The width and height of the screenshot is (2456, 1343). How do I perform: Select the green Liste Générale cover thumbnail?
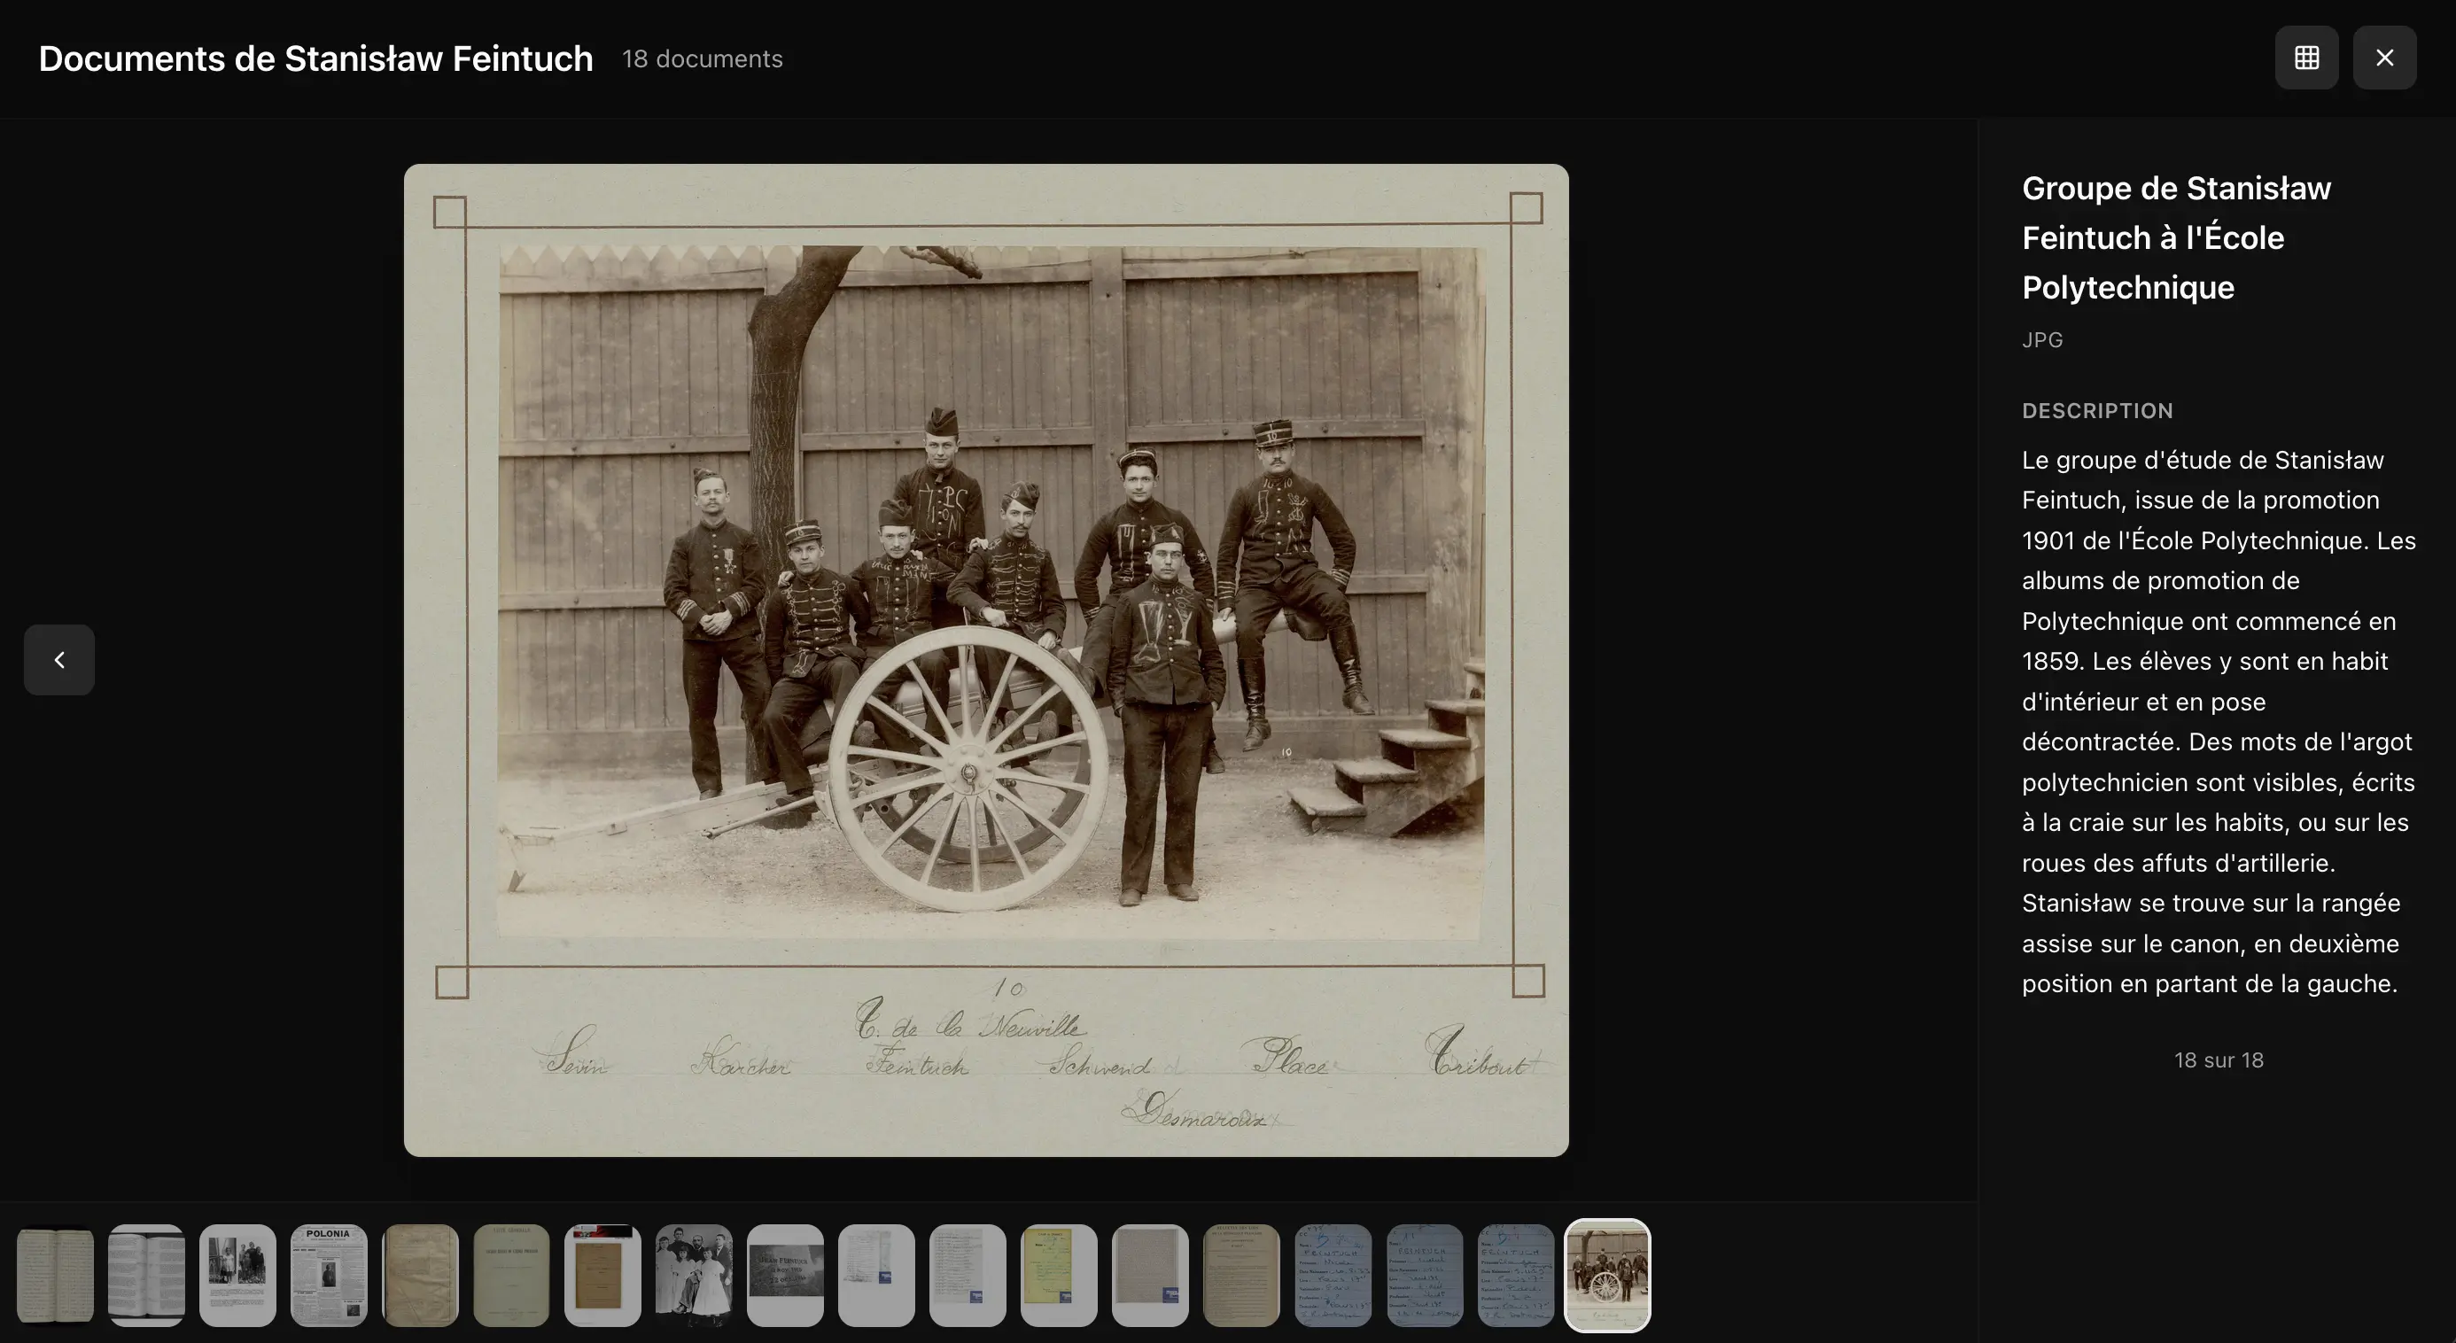point(511,1275)
